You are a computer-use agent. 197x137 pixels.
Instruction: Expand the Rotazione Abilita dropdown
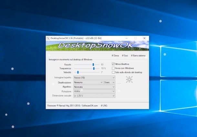pyautogui.click(x=94, y=91)
